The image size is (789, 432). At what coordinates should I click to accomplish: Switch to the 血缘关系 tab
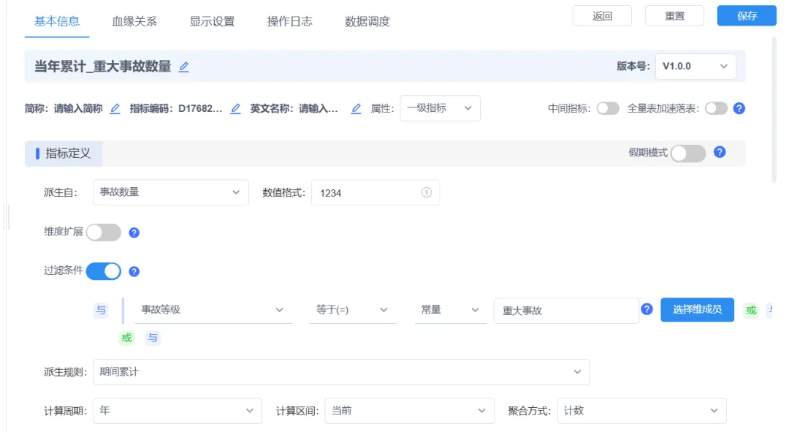(134, 21)
